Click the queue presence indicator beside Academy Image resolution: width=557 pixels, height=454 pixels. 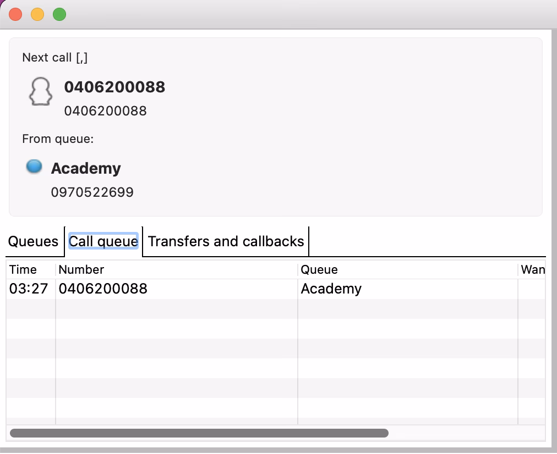[x=34, y=166]
